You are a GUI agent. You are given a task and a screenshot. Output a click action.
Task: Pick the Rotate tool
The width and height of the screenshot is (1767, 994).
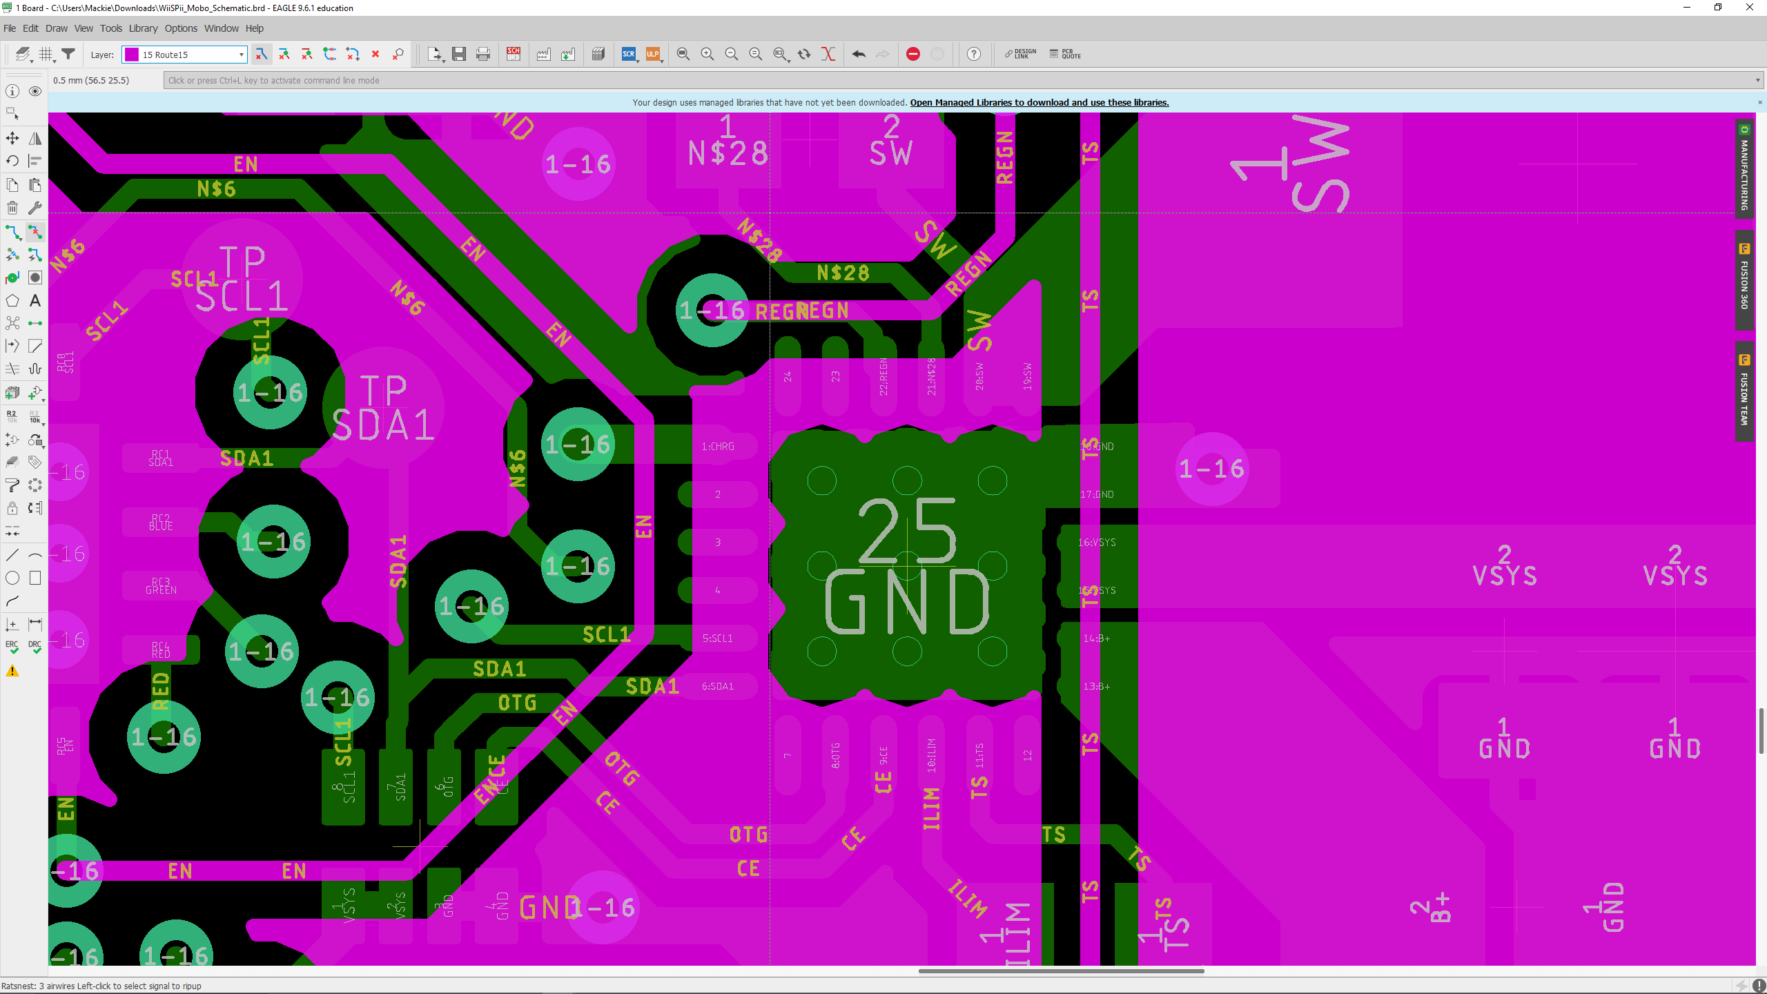click(12, 161)
